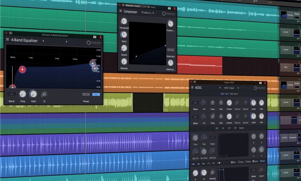Open the Band selector dropdown in Equaliser
Viewport: 301px width, 181px height.
(x=11, y=94)
